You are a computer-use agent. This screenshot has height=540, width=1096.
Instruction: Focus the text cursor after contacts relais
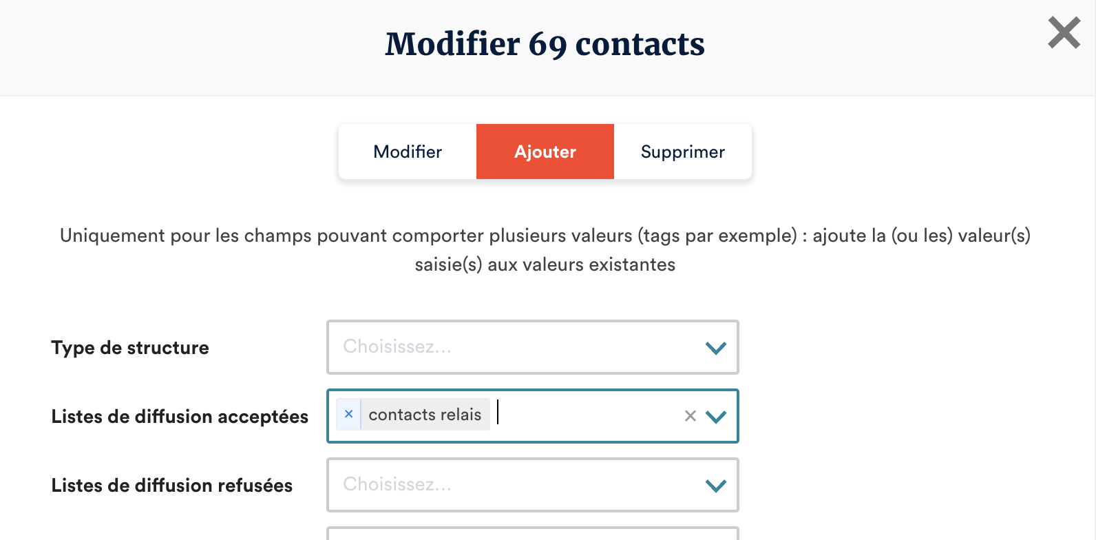(x=585, y=415)
